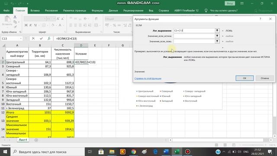Open Word from the taskbar

click(166, 152)
